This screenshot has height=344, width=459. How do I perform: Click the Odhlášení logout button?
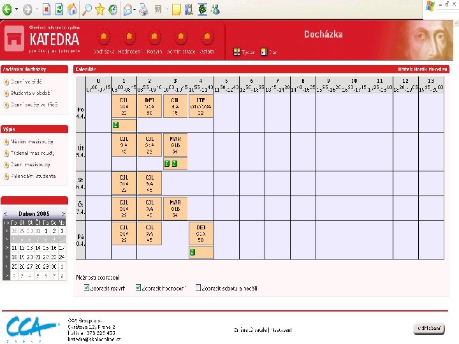429,328
